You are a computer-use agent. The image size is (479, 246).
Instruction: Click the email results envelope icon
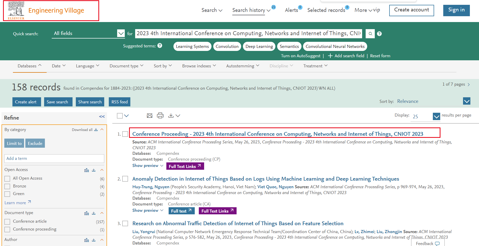(x=150, y=116)
